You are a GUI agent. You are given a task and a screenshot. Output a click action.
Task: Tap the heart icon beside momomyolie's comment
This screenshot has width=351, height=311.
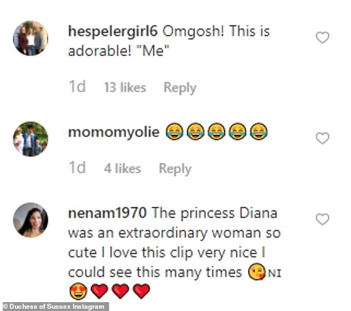pyautogui.click(x=322, y=138)
